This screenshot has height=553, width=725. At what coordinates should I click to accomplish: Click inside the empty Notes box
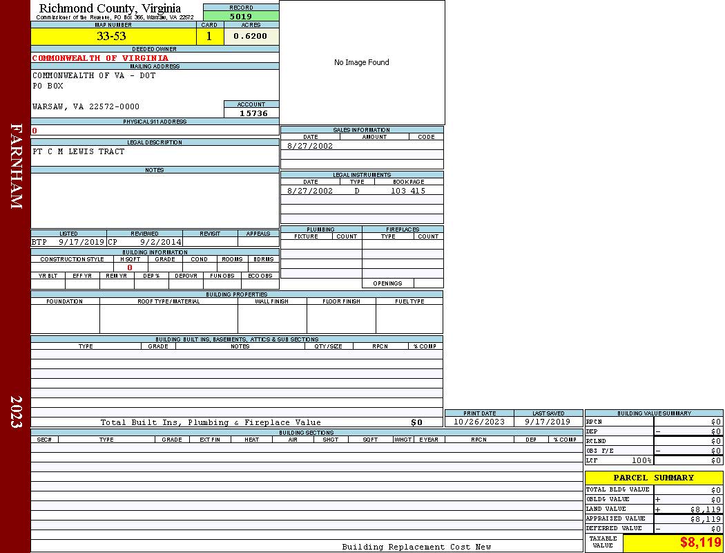(x=155, y=200)
